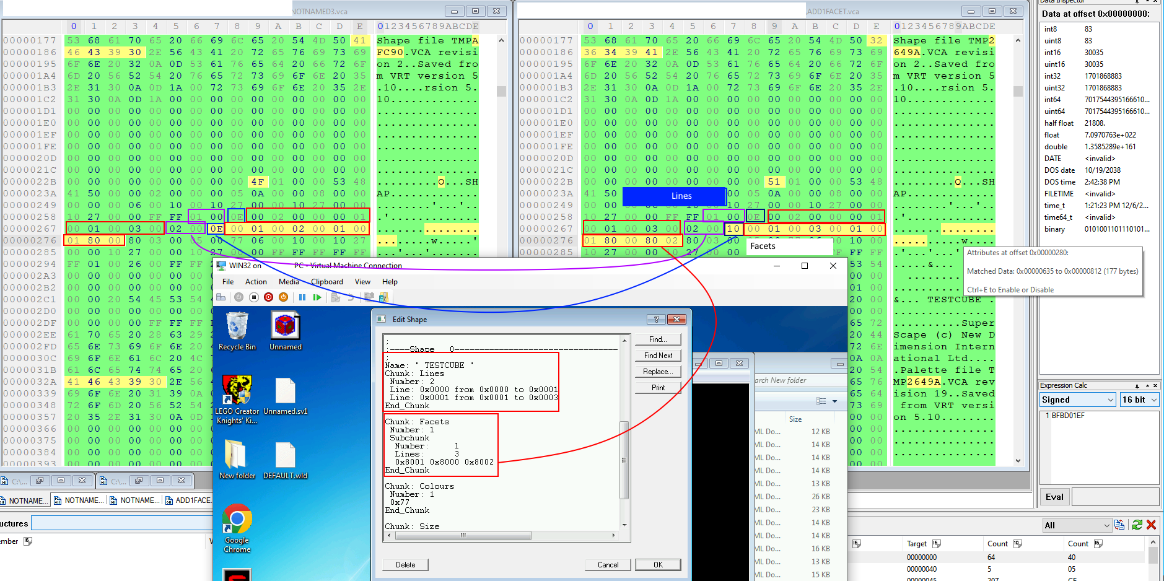Open the All filter dropdown
Screen dimensions: 1164x581
pyautogui.click(x=1077, y=525)
